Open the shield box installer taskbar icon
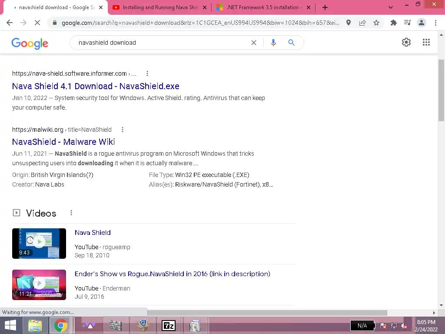 pos(143,325)
